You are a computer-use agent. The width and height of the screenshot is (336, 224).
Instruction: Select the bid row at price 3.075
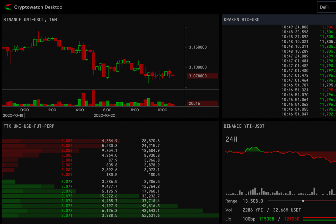point(110,196)
